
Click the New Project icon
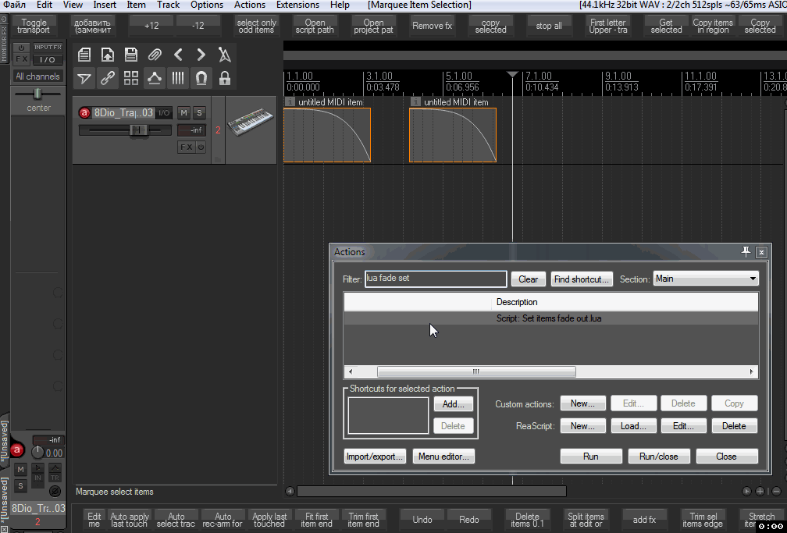(x=84, y=55)
